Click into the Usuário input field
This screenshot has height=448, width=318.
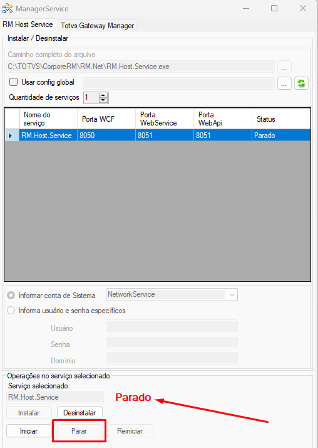coord(172,326)
